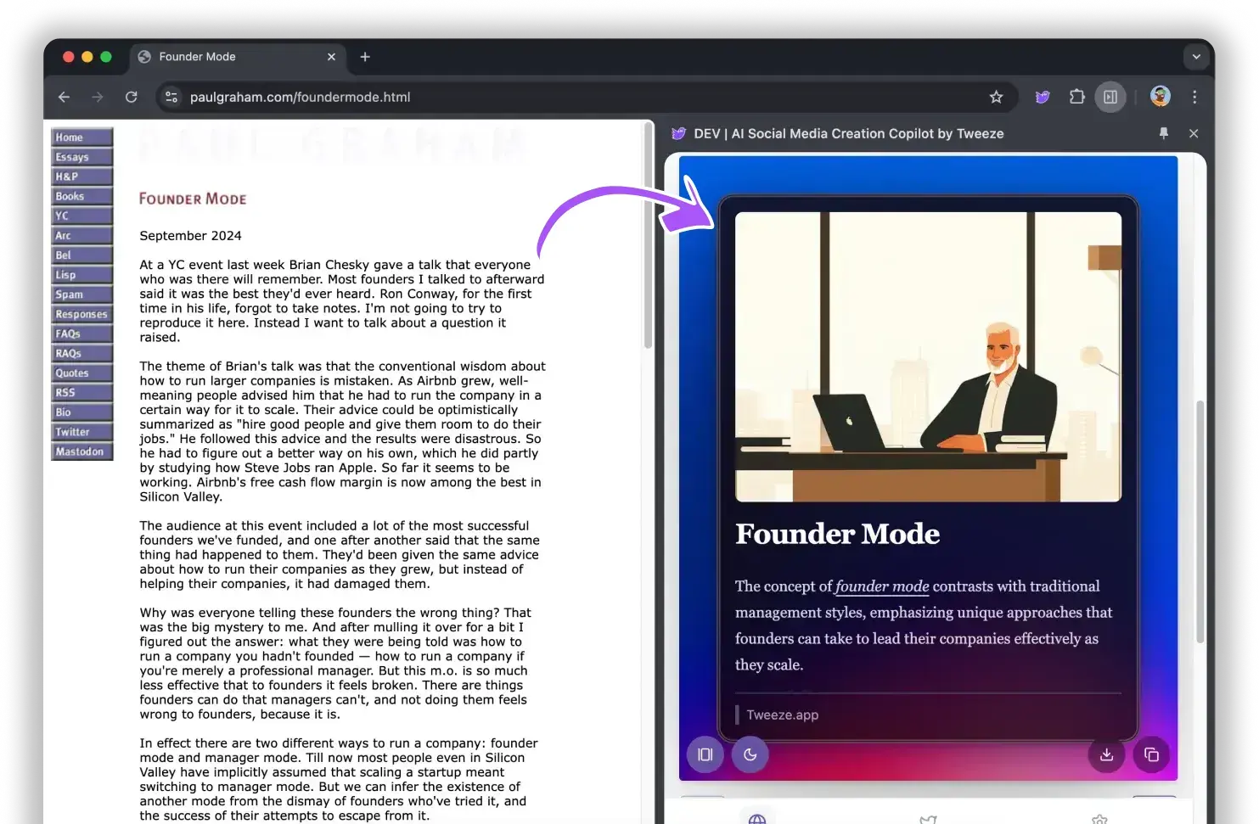The width and height of the screenshot is (1259, 824).
Task: Download the generated card image
Action: pyautogui.click(x=1106, y=754)
